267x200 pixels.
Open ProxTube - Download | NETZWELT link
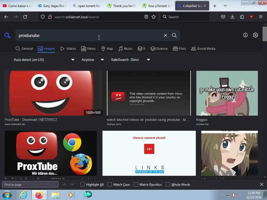pos(31,120)
